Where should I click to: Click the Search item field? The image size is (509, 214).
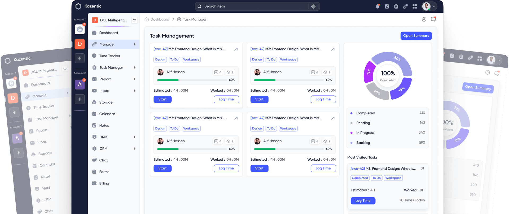click(253, 6)
